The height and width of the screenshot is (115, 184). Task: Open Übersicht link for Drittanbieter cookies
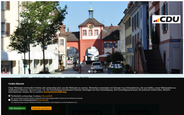43,100
